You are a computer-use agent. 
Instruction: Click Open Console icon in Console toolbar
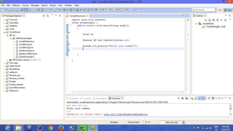pyautogui.click(x=220, y=98)
